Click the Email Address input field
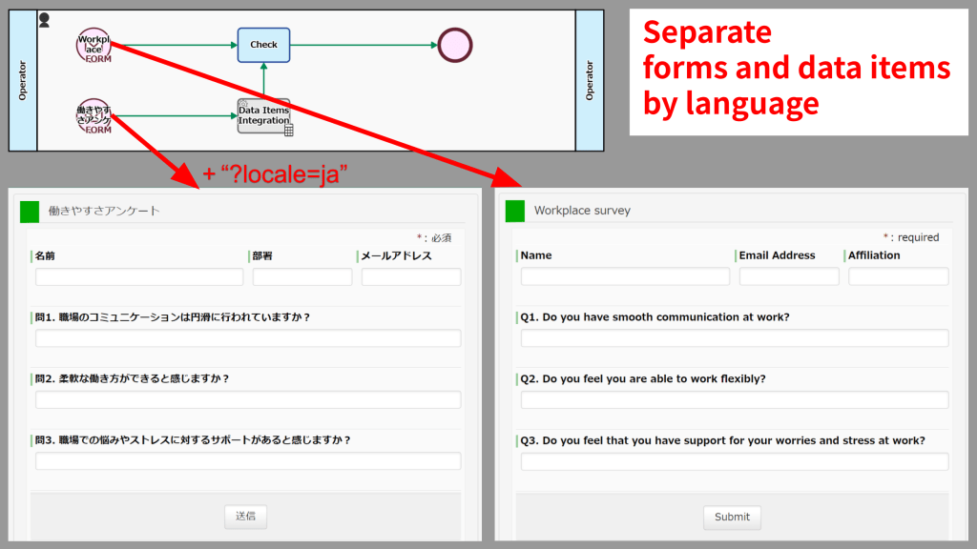The width and height of the screenshot is (977, 549). [788, 276]
